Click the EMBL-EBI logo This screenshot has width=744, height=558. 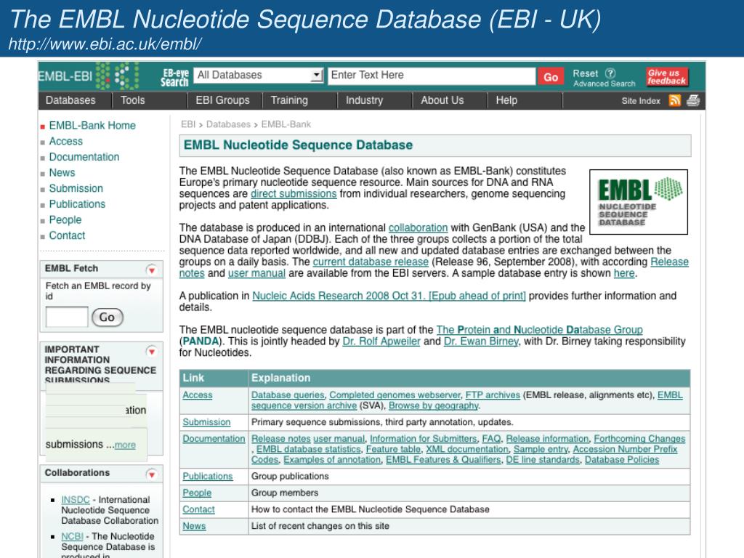pos(88,76)
